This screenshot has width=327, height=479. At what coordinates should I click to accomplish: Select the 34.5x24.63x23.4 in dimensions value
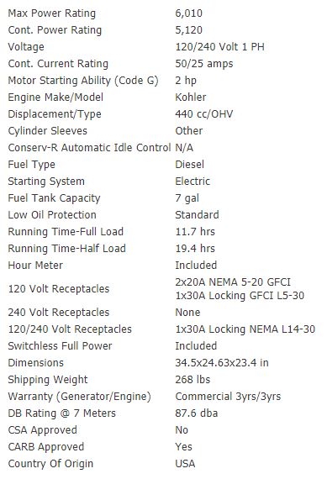222,363
